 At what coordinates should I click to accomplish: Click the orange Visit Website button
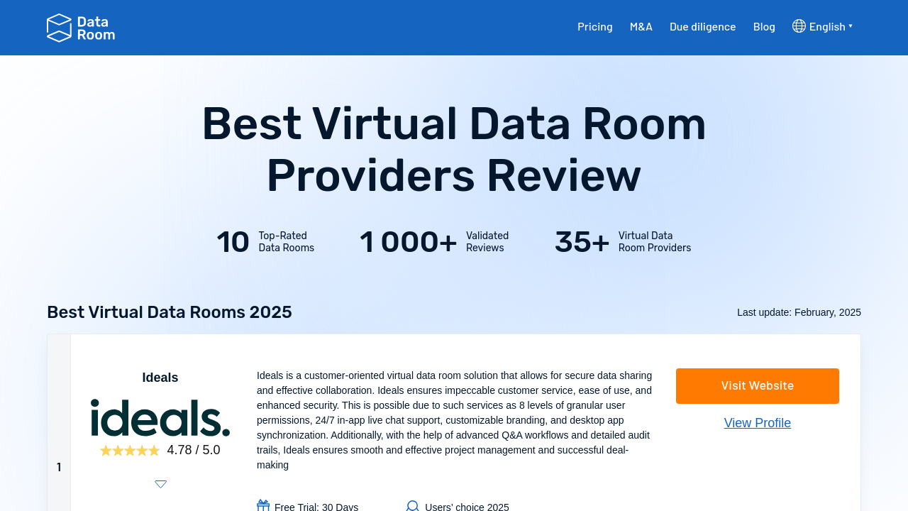point(758,386)
